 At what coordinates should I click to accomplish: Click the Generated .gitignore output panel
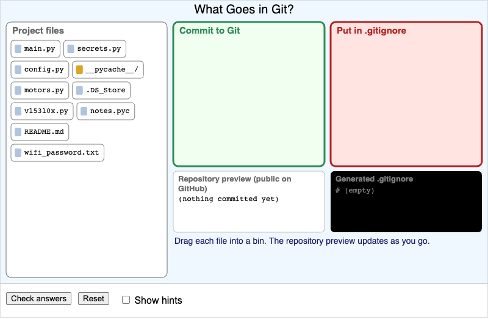click(x=406, y=202)
